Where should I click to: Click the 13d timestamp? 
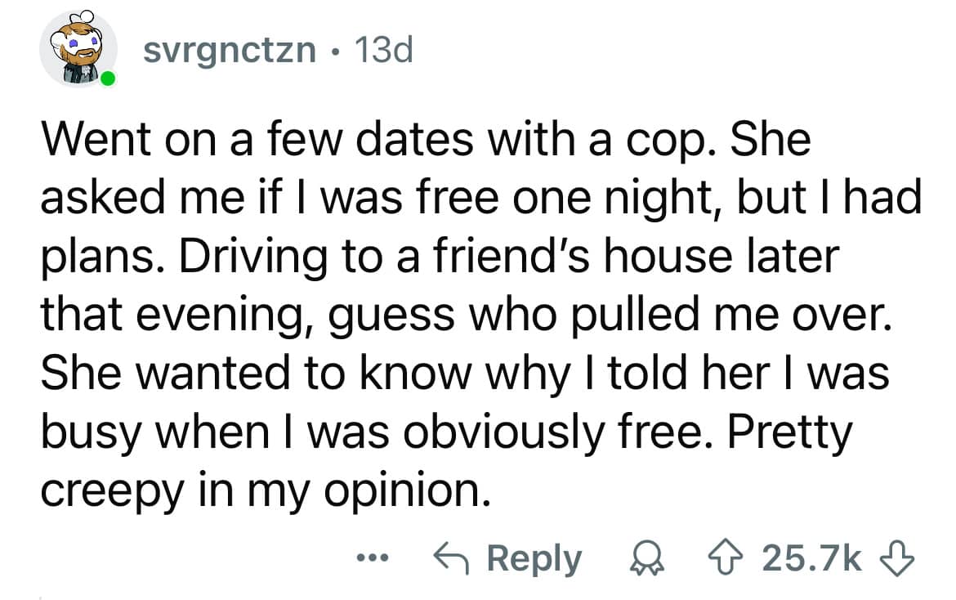[x=382, y=51]
